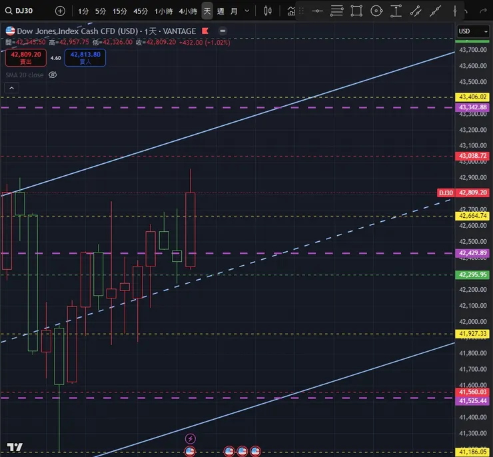The height and width of the screenshot is (457, 493).
Task: Click the minus pill beside symbol title
Action: coord(223,31)
